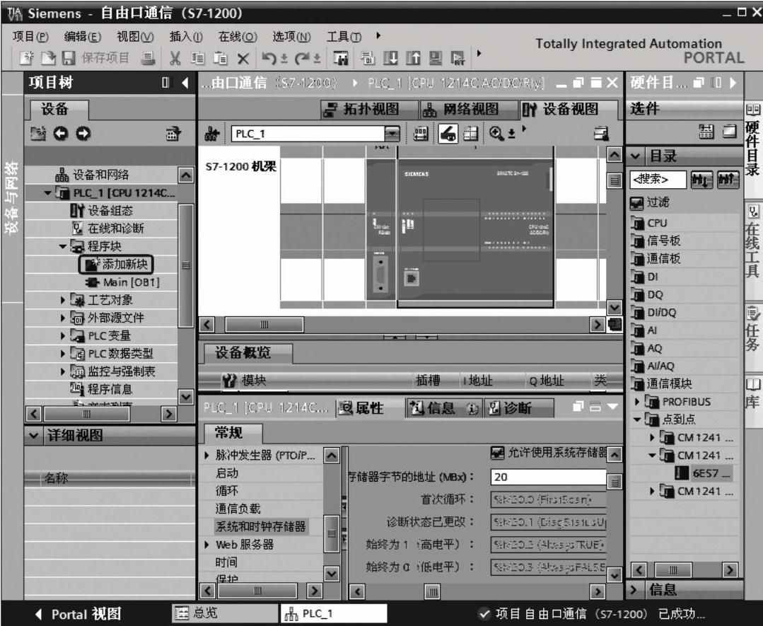Image resolution: width=763 pixels, height=626 pixels.
Task: Click the compile icon in toolbar
Action: coord(368,59)
